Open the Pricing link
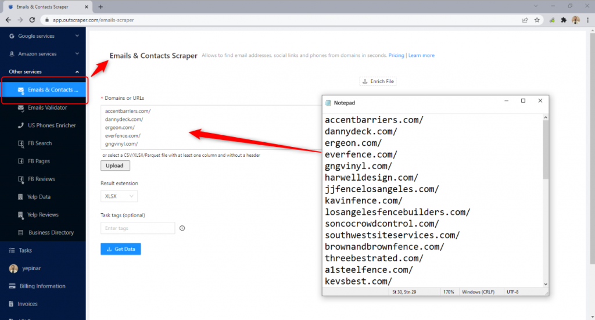This screenshot has height=320, width=595. point(396,56)
